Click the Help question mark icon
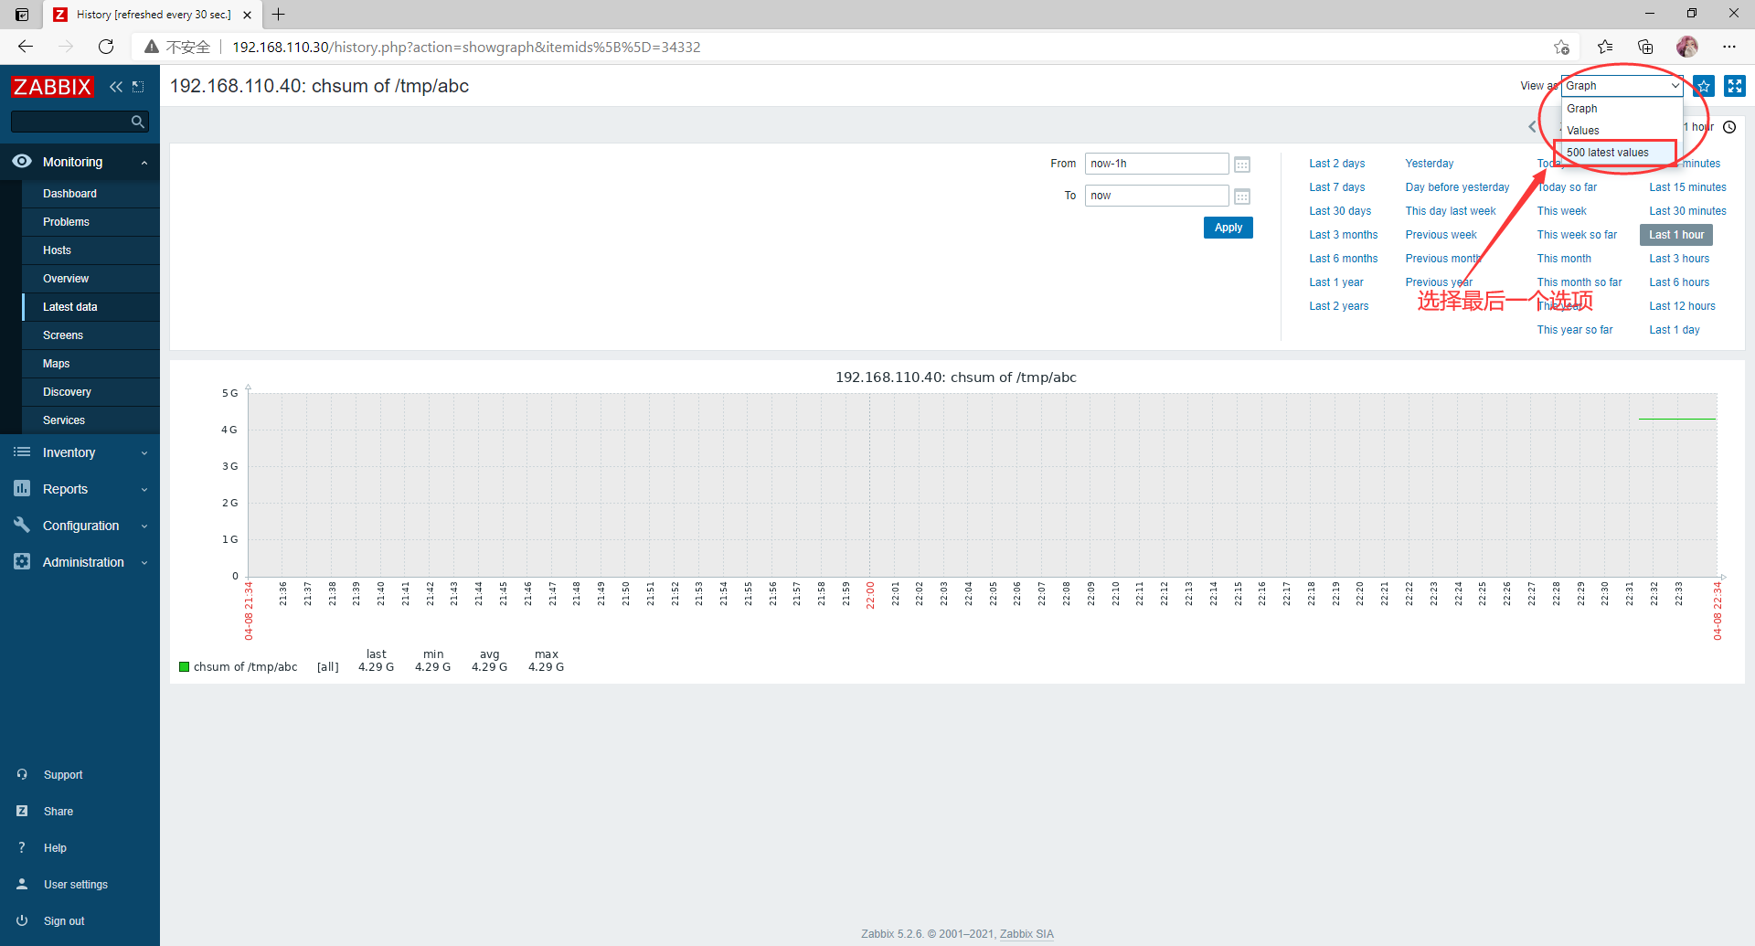The image size is (1755, 946). point(22,847)
